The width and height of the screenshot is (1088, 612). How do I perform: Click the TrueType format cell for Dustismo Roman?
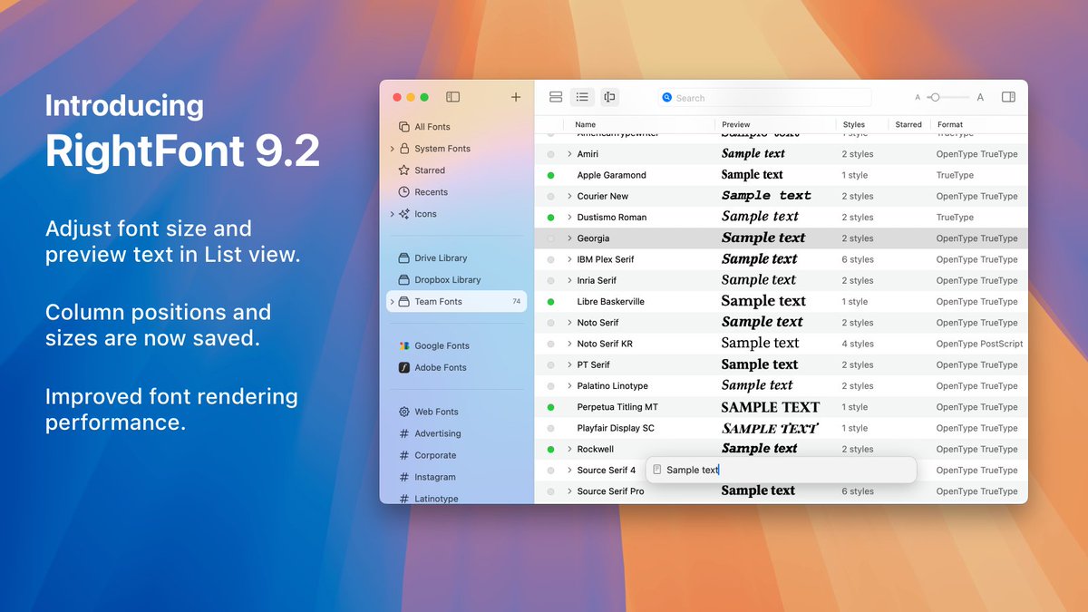pyautogui.click(x=955, y=218)
